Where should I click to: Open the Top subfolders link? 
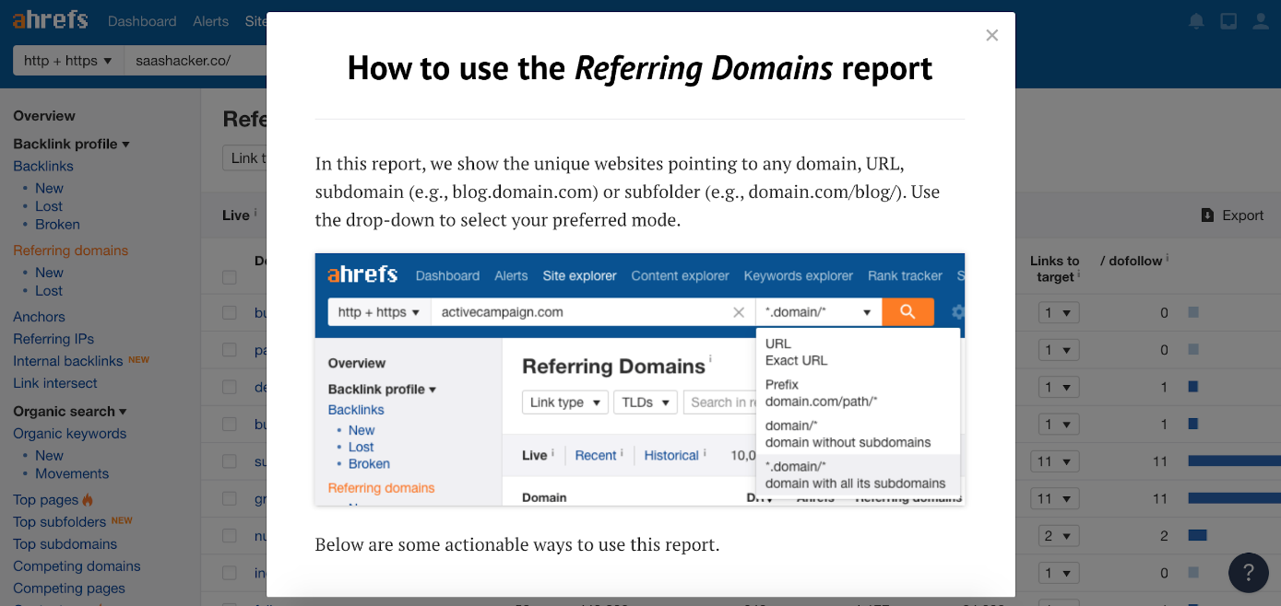[60, 522]
